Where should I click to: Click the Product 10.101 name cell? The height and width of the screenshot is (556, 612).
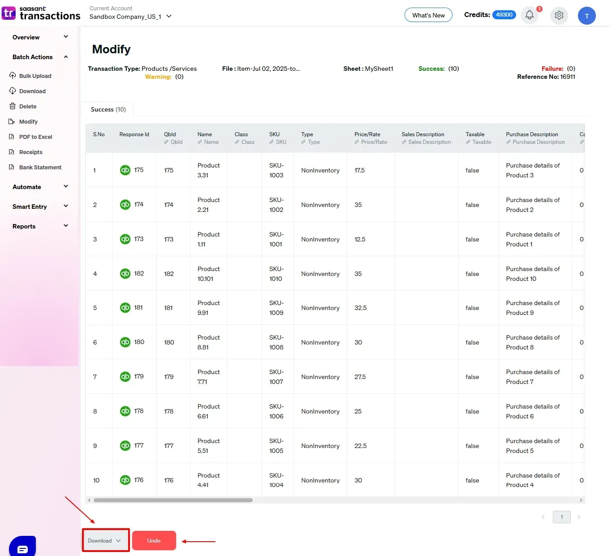coord(208,274)
